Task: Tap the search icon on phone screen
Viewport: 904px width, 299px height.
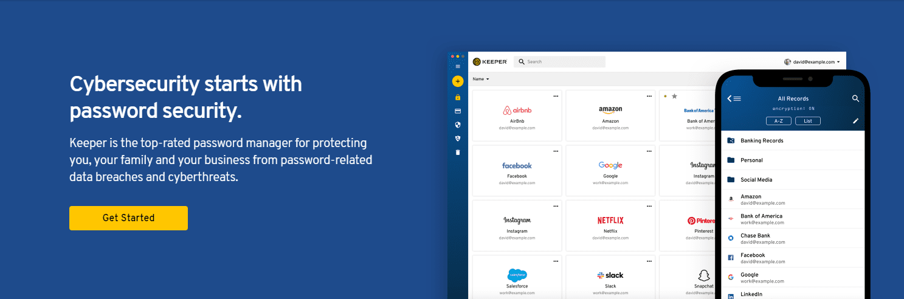Action: coord(855,98)
